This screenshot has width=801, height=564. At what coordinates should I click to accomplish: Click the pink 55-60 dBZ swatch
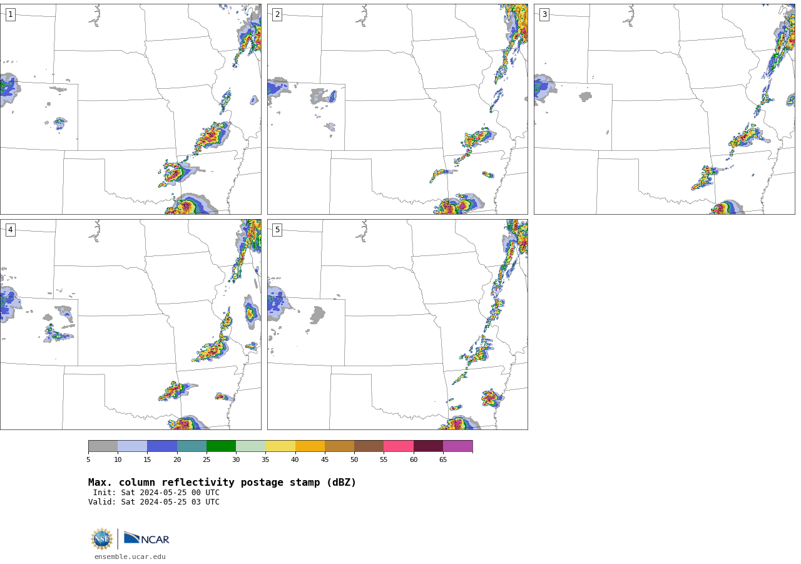(x=399, y=446)
